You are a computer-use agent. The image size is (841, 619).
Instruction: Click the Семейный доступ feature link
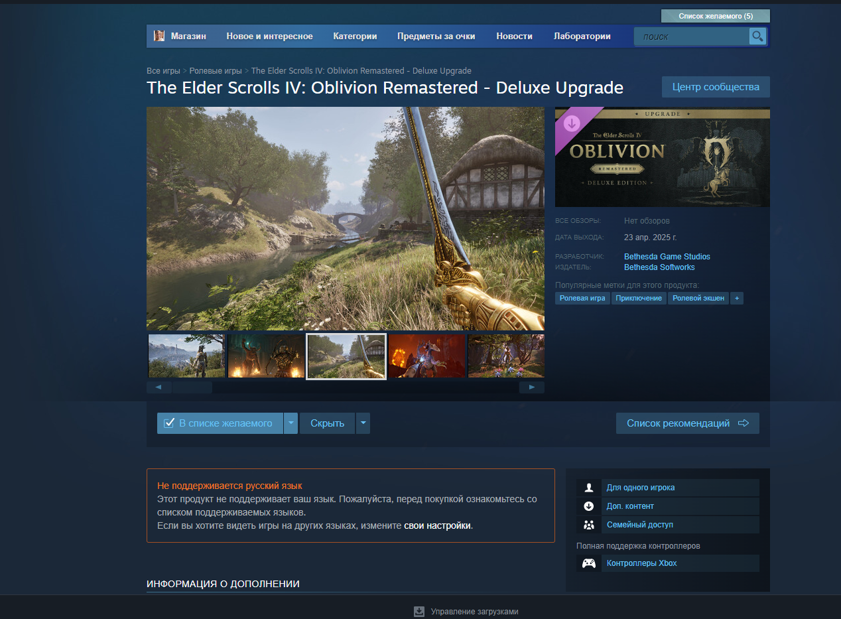tap(640, 525)
